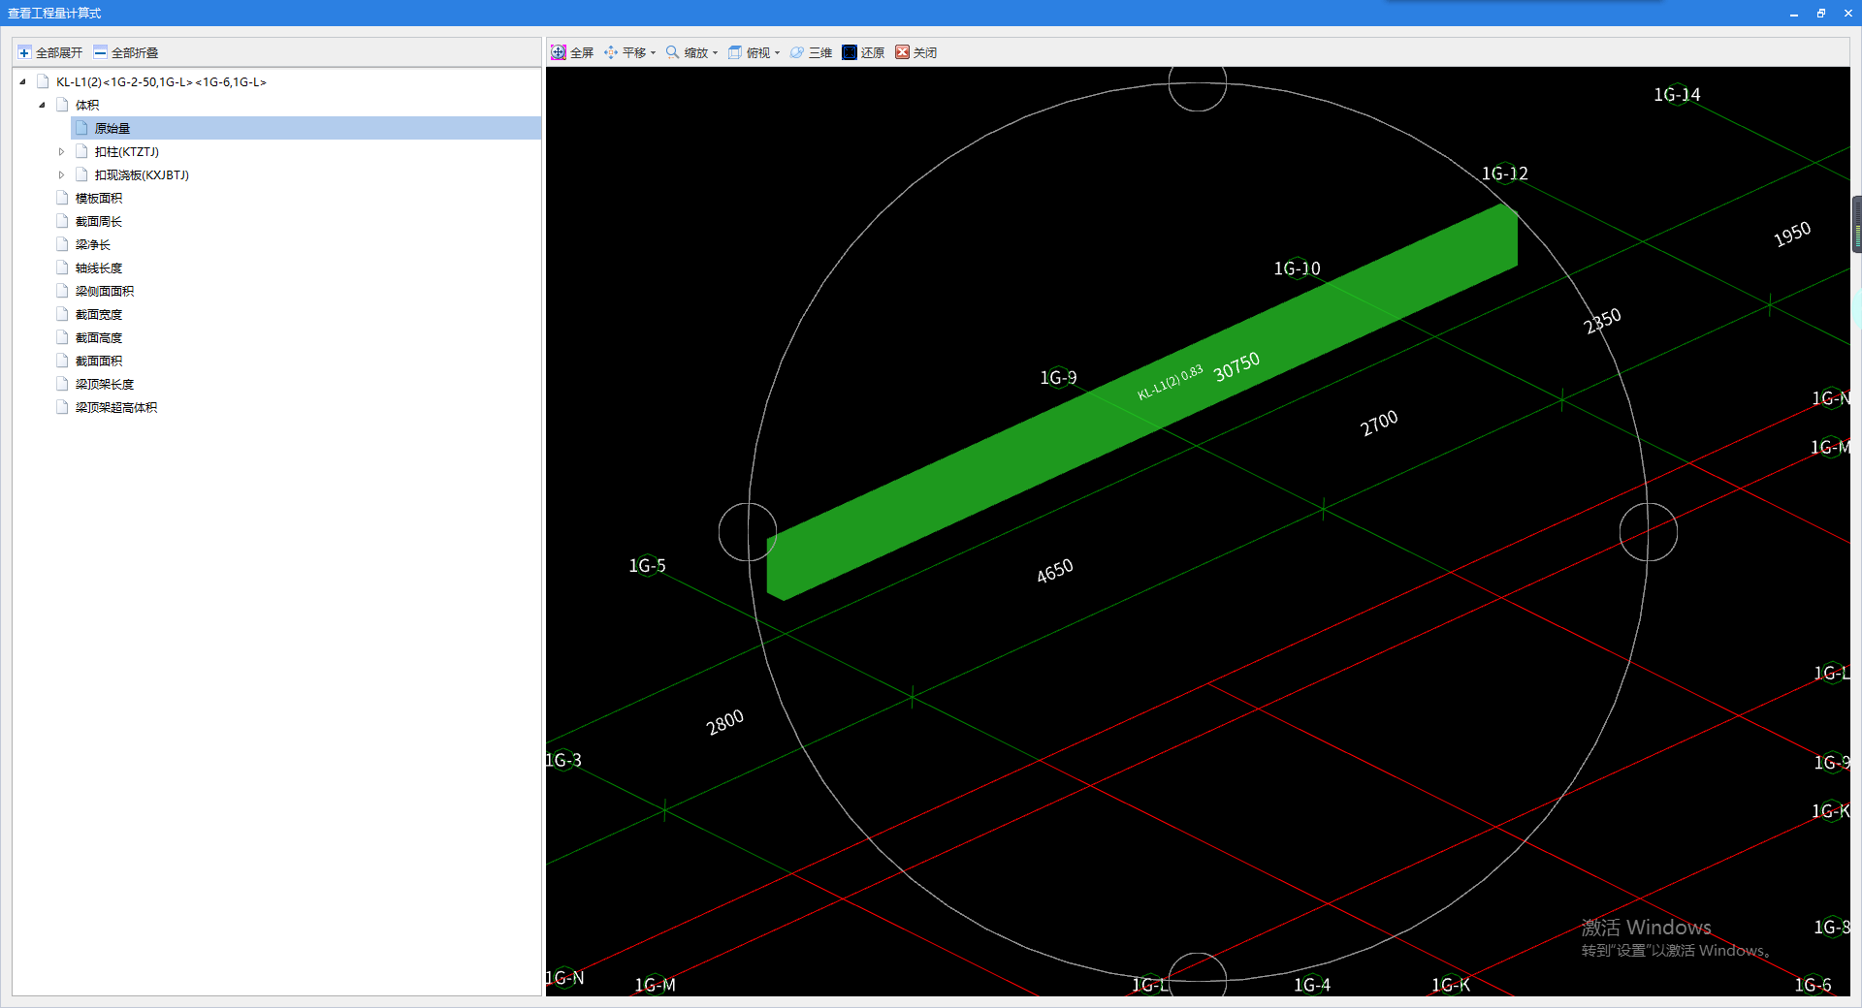Viewport: 1862px width, 1008px height.
Task: Click the 全部展开 button
Action: click(50, 52)
